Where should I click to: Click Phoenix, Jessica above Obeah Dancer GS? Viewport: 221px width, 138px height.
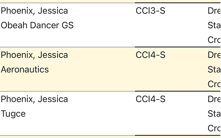tap(34, 11)
